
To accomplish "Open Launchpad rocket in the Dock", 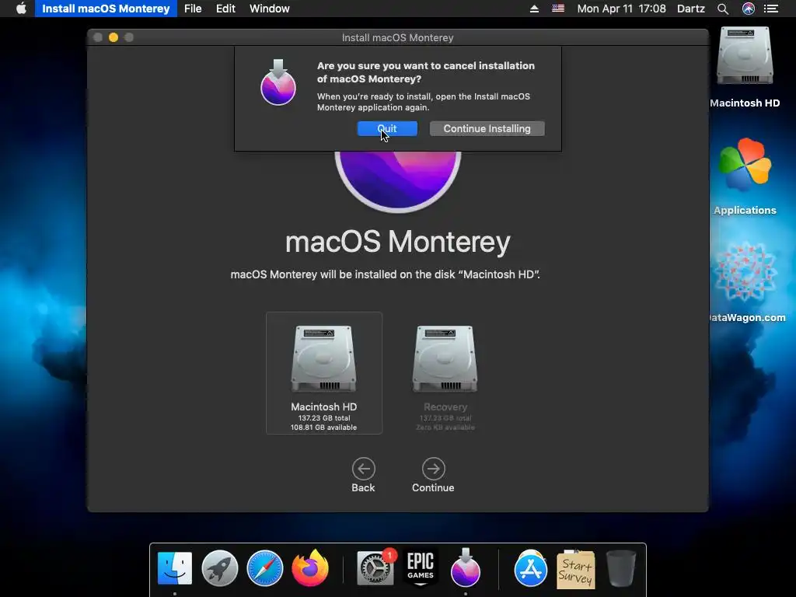I will point(220,568).
